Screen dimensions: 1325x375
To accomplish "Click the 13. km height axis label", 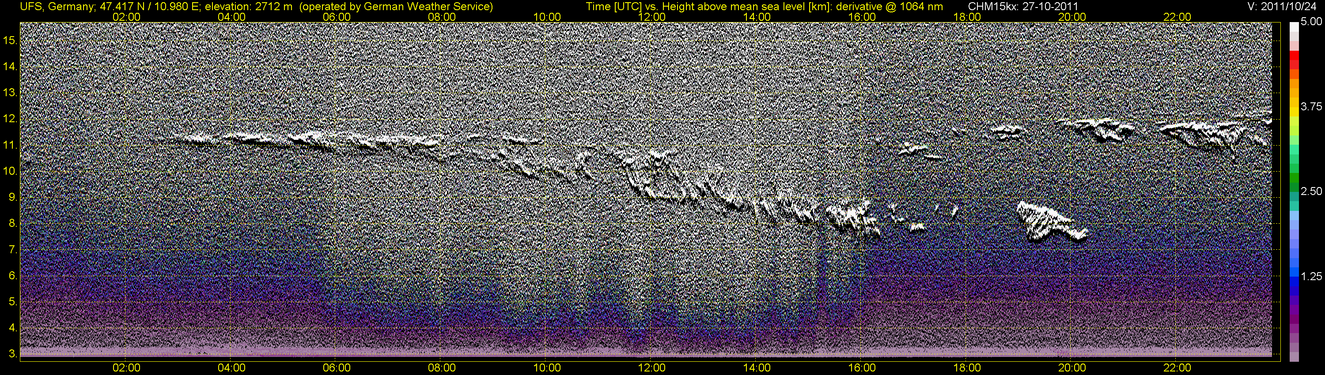I will point(10,93).
